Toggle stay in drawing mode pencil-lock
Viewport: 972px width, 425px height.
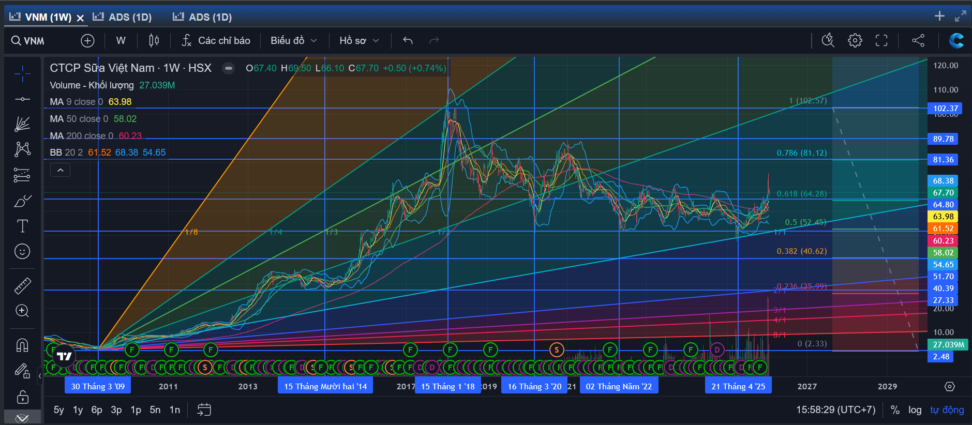22,370
